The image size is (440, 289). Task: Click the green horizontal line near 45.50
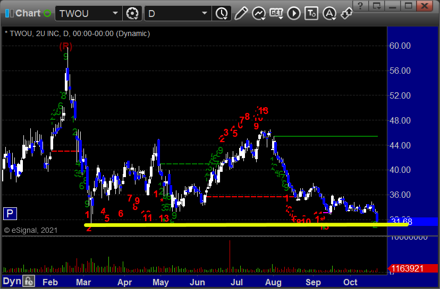[x=326, y=136]
